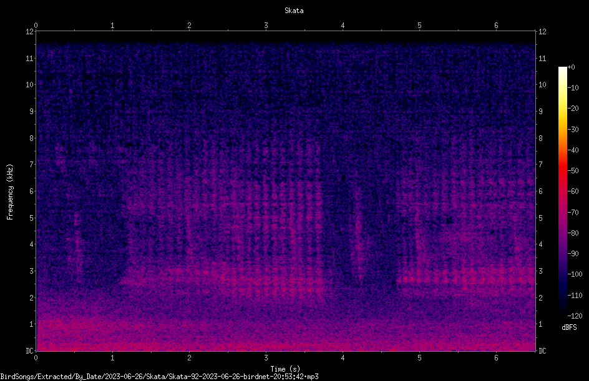
Task: Click '0' on the bottom time axis
Action: (x=36, y=358)
